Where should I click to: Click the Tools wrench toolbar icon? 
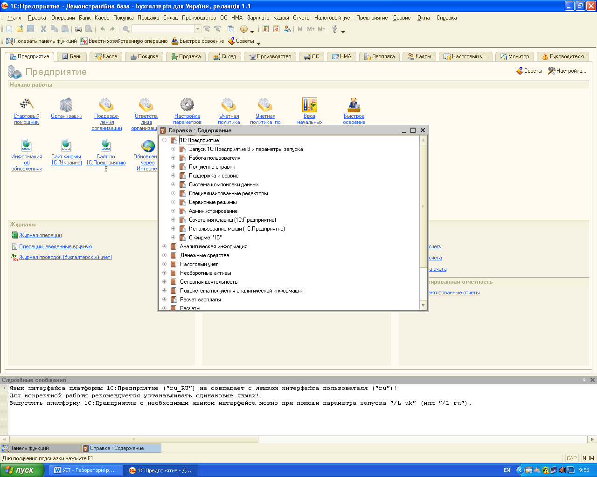335,29
